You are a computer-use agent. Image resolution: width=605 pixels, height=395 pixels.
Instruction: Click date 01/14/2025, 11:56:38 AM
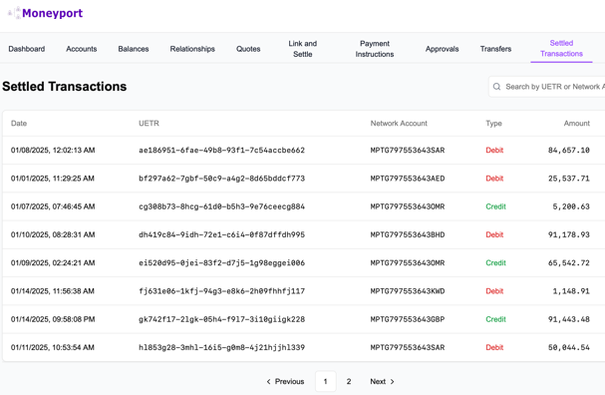click(x=53, y=291)
